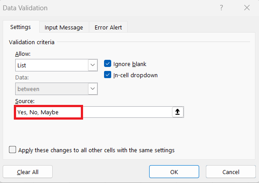The width and height of the screenshot is (259, 183).
Task: Open the Allow dropdown showing List
Action: click(x=56, y=65)
